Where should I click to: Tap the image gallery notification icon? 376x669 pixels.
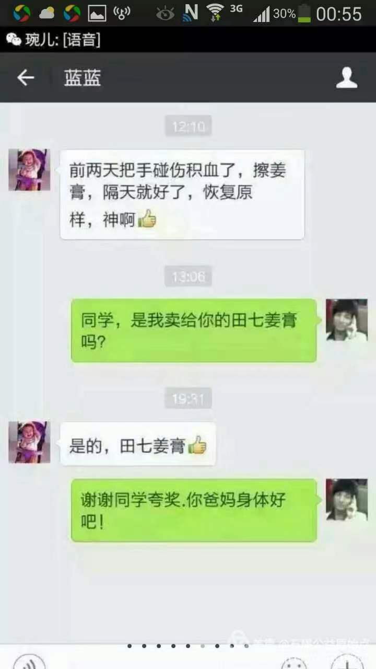97,13
